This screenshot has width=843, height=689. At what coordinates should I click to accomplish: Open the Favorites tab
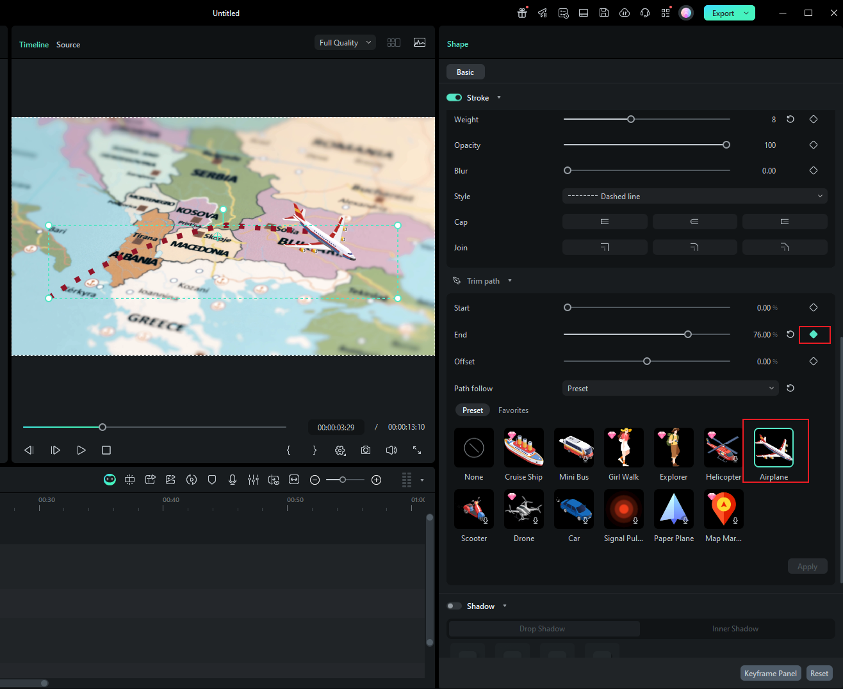coord(513,410)
